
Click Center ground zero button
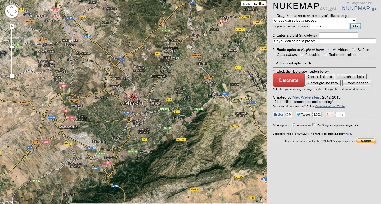click(x=323, y=83)
